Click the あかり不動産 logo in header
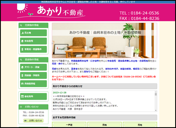 (51, 11)
